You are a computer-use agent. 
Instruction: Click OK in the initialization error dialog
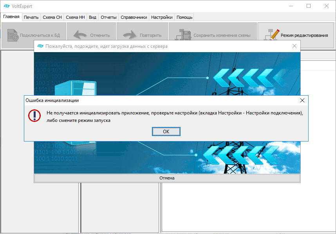click(x=166, y=131)
